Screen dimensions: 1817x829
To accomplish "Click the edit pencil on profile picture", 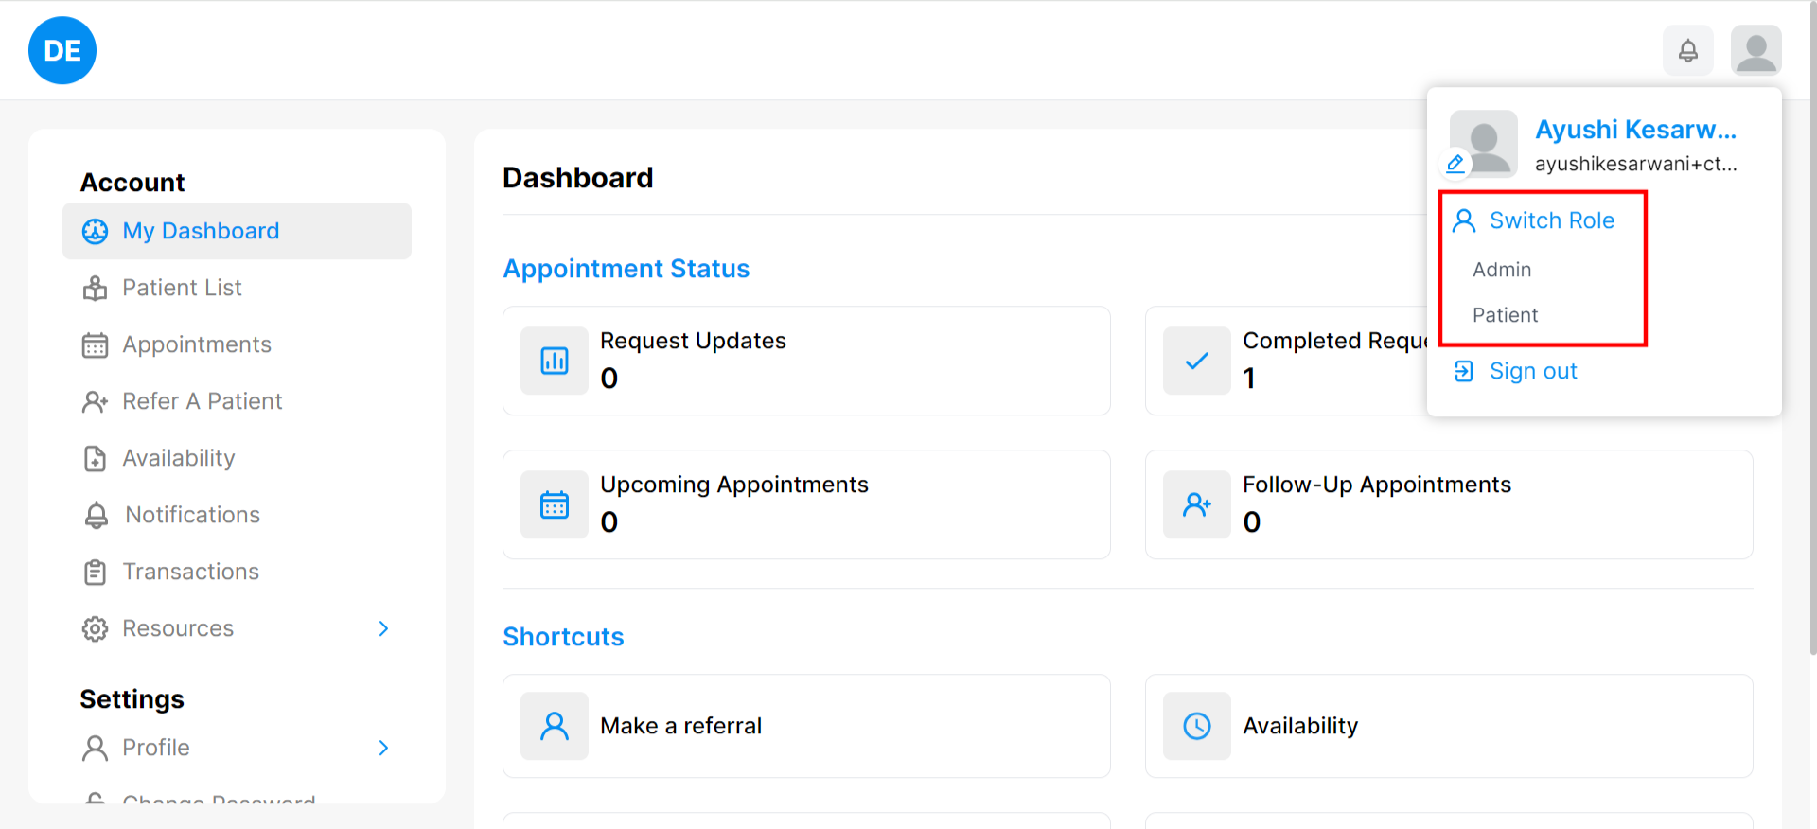I will (1455, 164).
